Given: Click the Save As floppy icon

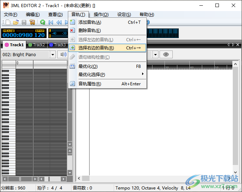Looking at the screenshot, I should point(32,22).
